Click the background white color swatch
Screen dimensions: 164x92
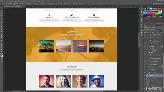2,56
